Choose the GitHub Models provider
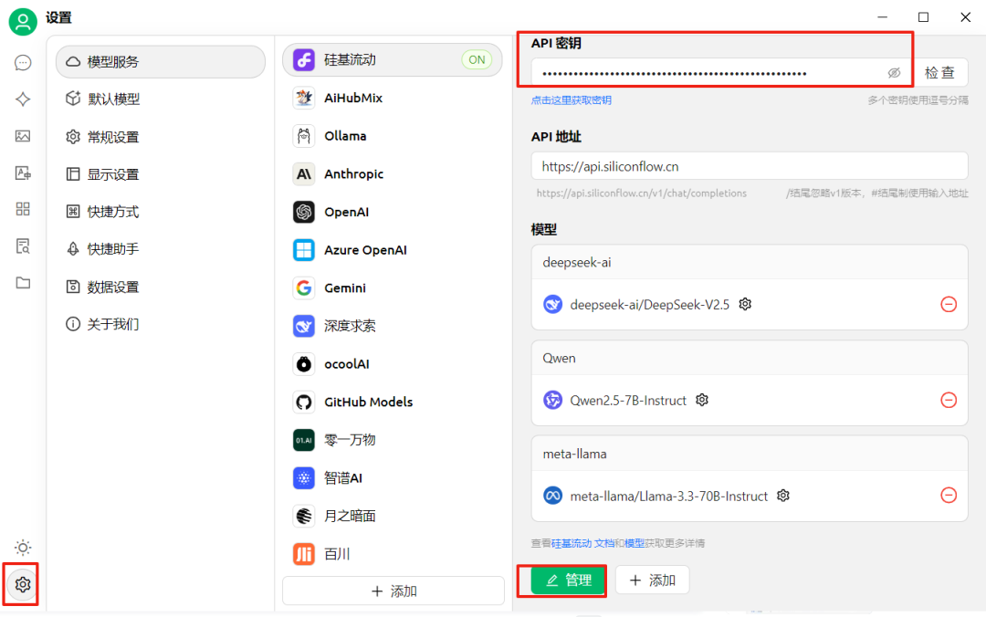This screenshot has width=986, height=617. pyautogui.click(x=393, y=402)
